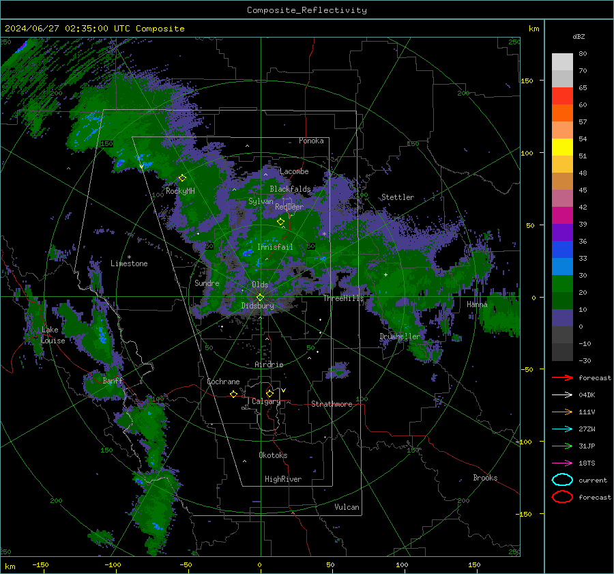This screenshot has height=574, width=614.
Task: Click the Okotoks label
Action: (273, 455)
